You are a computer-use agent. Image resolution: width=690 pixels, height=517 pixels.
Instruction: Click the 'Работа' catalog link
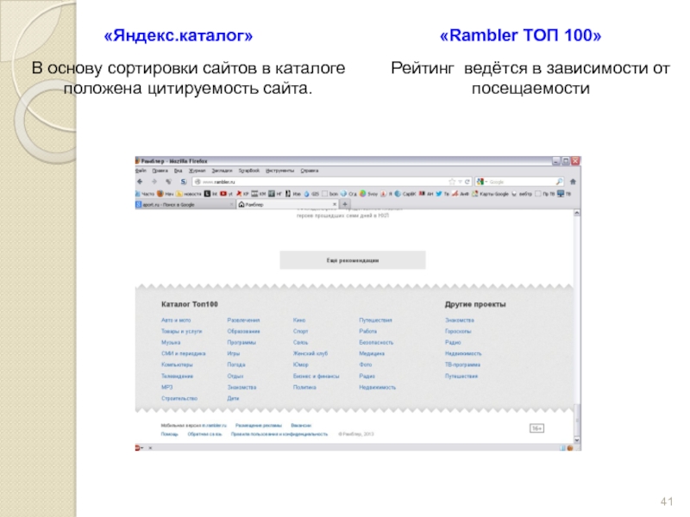point(368,331)
